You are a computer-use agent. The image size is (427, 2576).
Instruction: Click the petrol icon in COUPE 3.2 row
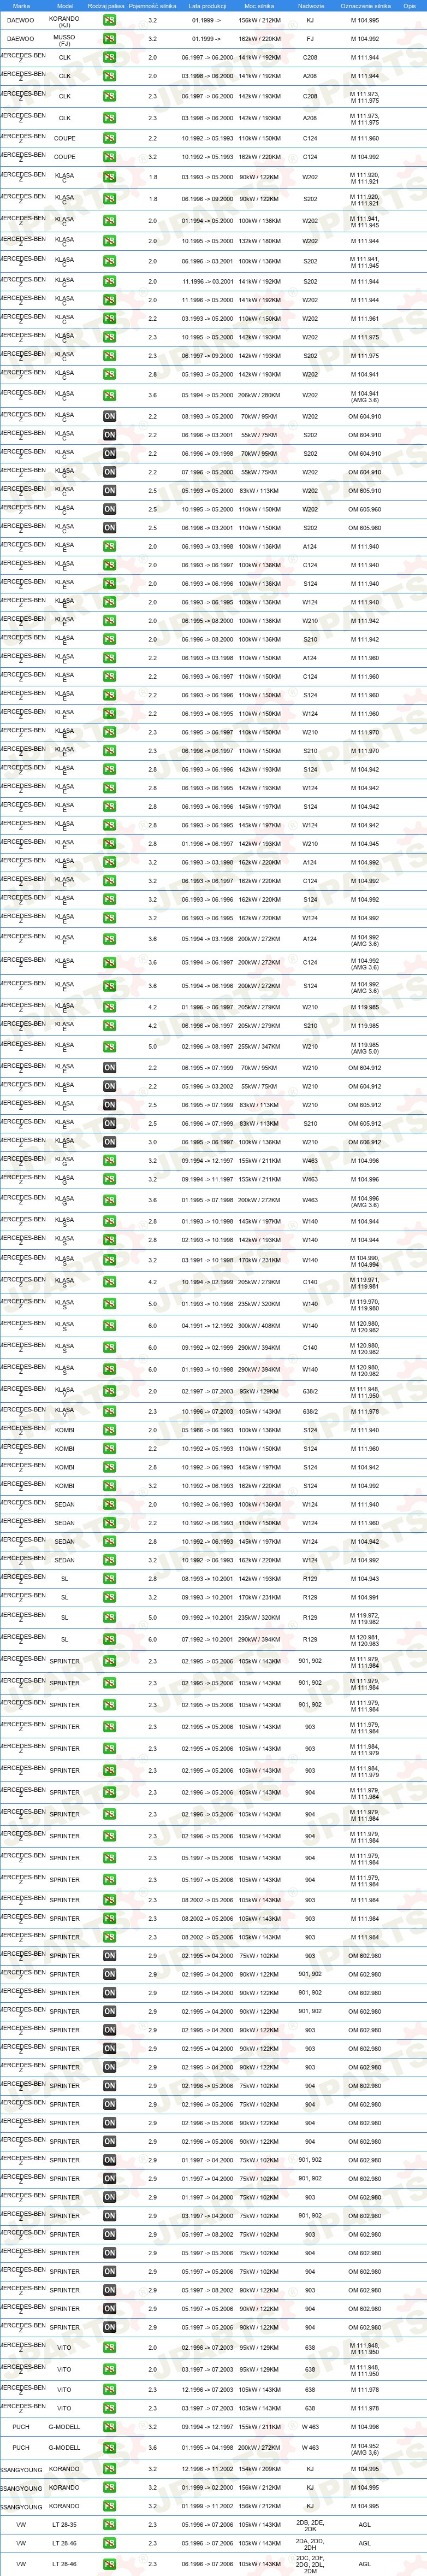tap(109, 157)
